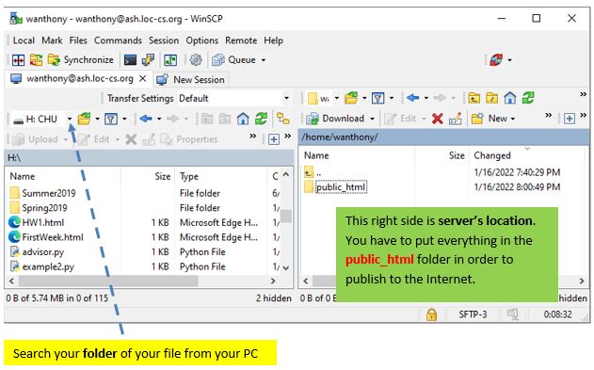Open the Local menu

tap(24, 40)
